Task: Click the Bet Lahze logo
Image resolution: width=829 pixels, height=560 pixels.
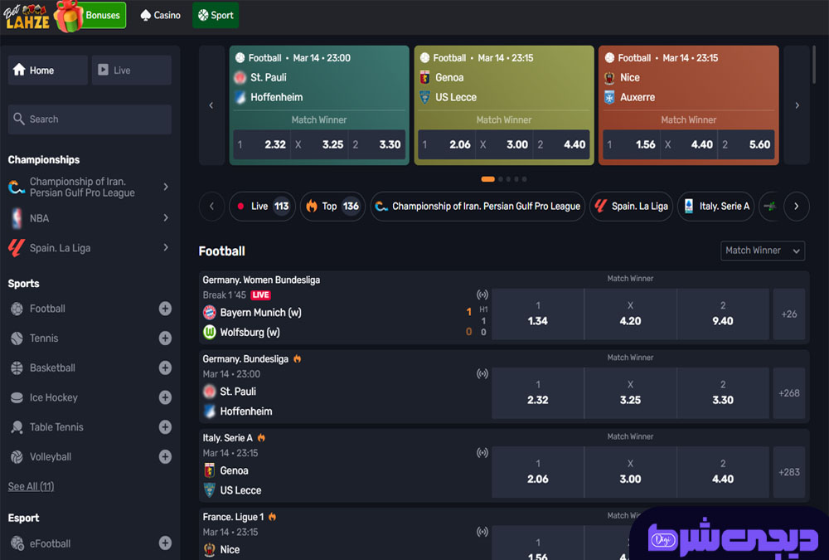Action: 27,16
